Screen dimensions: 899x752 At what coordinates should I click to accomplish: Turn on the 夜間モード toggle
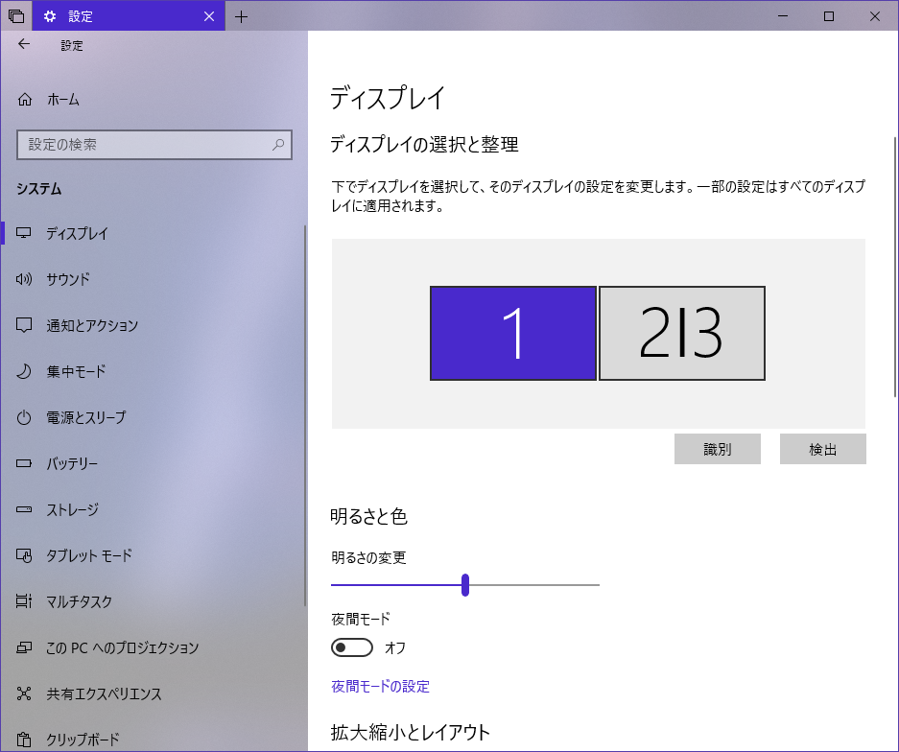352,647
